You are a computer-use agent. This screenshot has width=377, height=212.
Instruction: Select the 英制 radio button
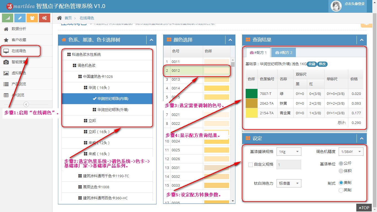coord(341,190)
